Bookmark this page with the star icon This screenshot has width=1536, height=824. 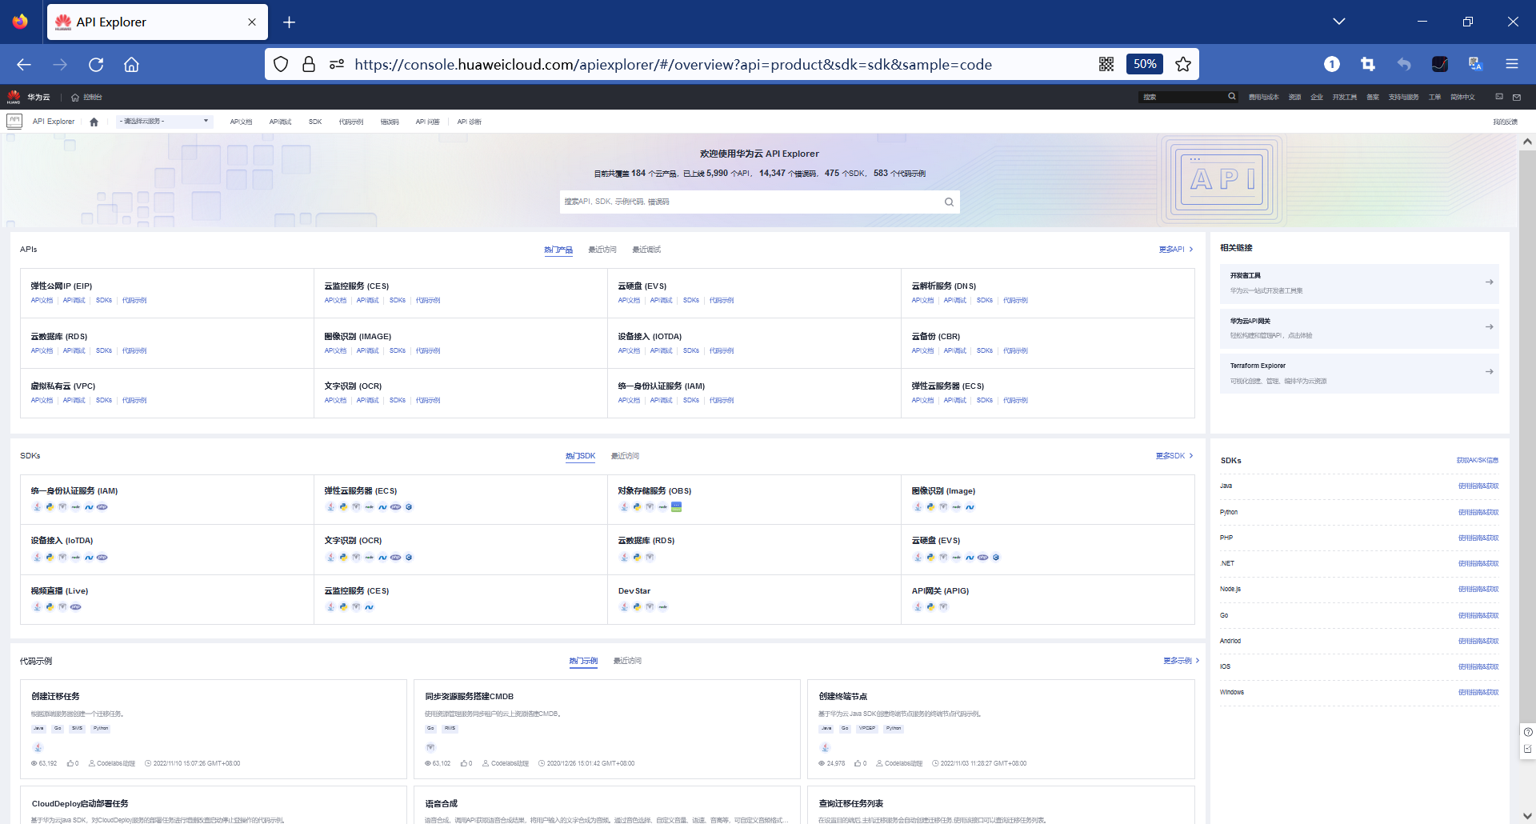point(1183,65)
